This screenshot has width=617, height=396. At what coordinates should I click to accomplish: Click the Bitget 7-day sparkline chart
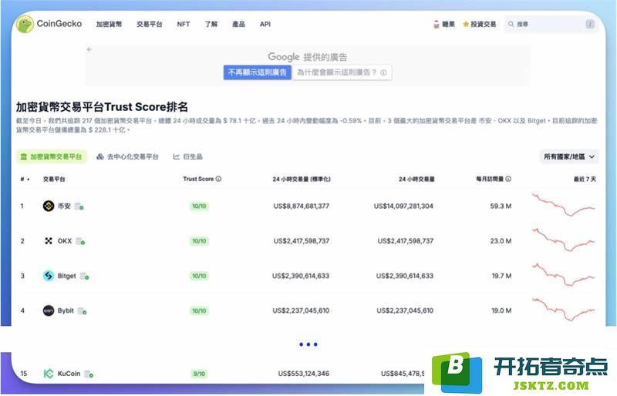click(564, 274)
